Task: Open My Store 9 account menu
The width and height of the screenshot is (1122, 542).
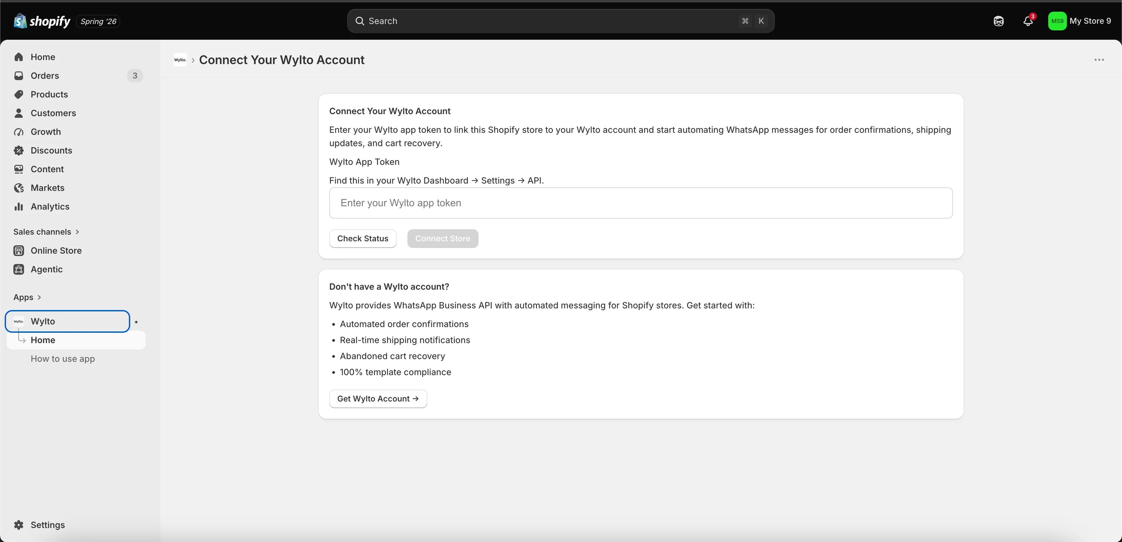Action: (1079, 21)
